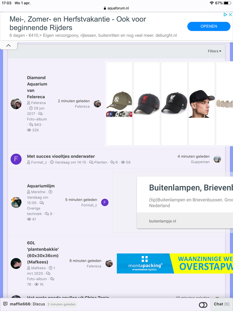
Task: Click Guppeman's last-poster avatar
Action: [217, 159]
